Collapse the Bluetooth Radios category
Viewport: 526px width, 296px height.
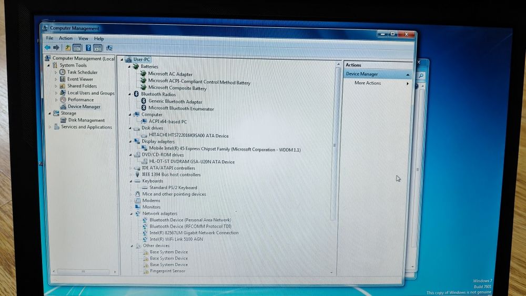click(129, 94)
